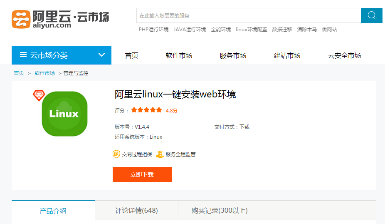Click the magnifier search button
This screenshot has height=224, width=385.
coord(371,15)
